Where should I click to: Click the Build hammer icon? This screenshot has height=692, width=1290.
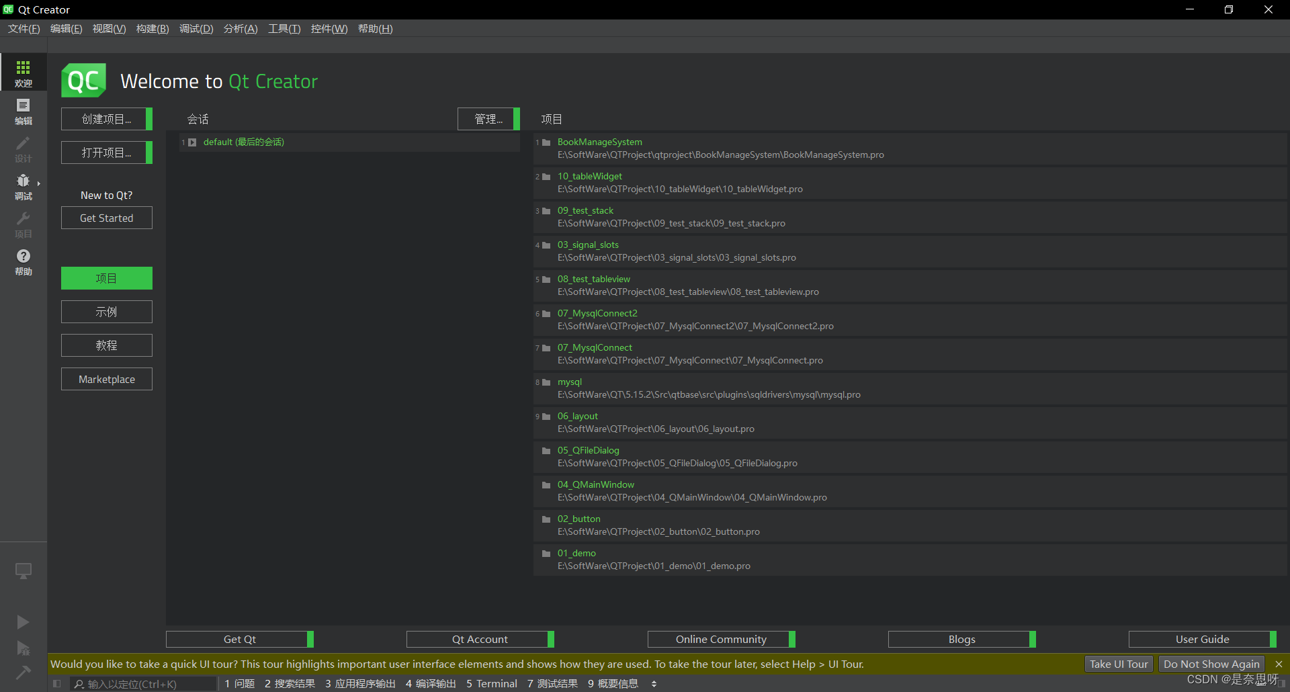[23, 672]
